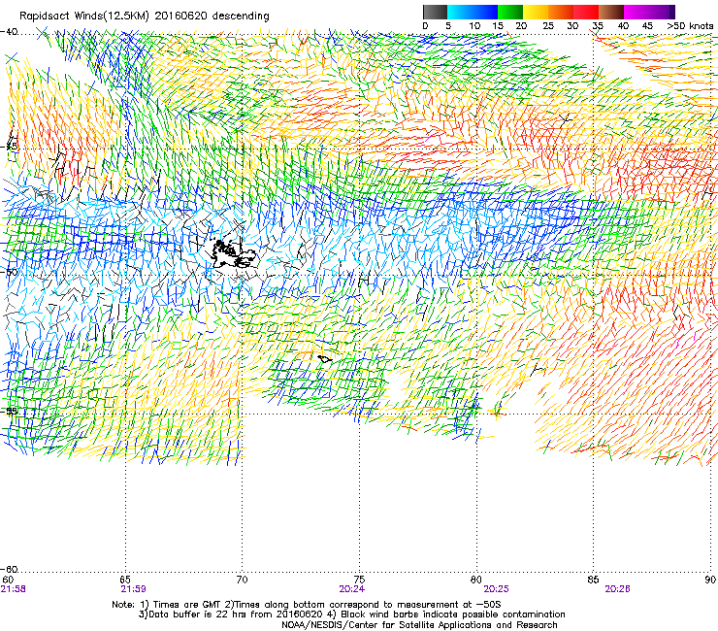Click the '70' longitude axis label
Viewport: 718px width, 631px height.
point(243,580)
